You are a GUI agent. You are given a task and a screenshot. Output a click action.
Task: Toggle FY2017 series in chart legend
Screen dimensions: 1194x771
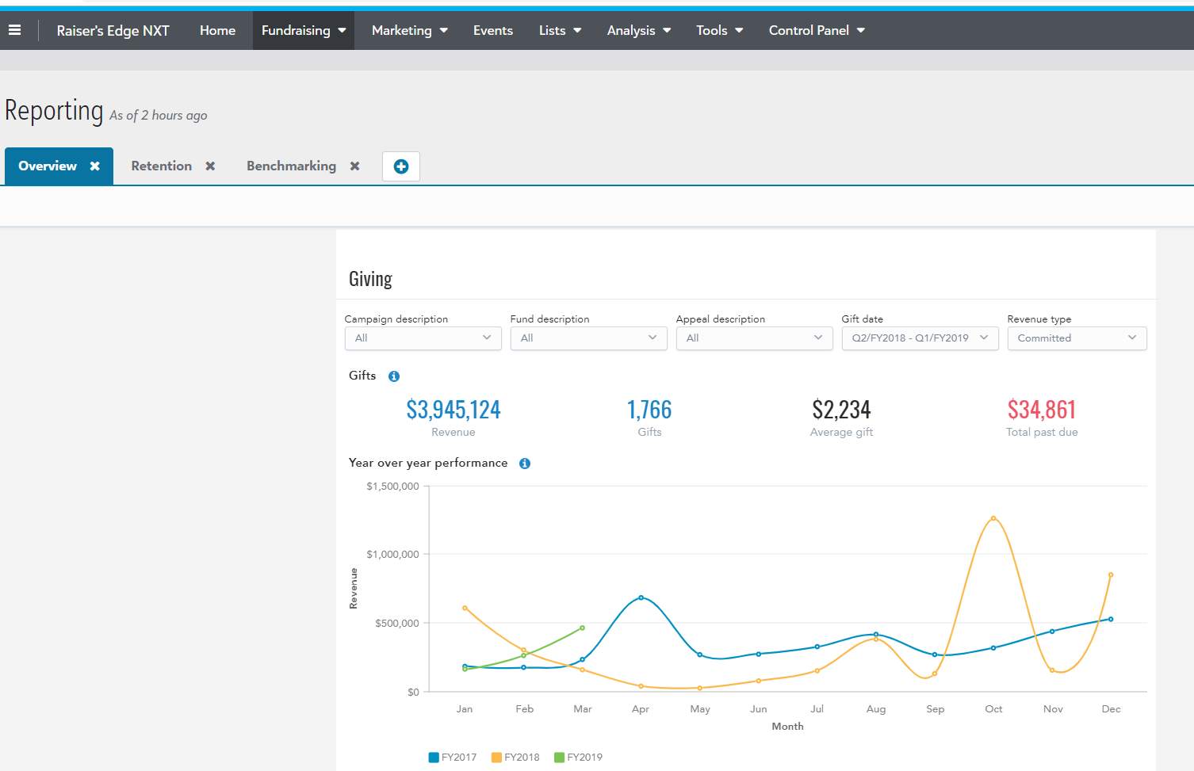coord(453,758)
